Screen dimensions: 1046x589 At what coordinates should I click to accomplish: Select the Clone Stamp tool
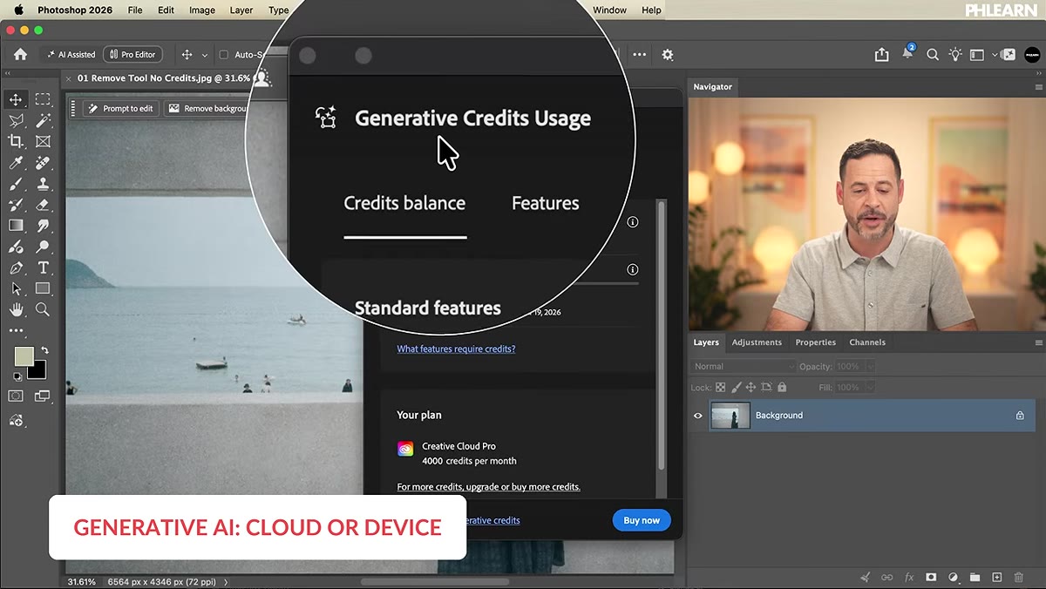click(x=43, y=184)
